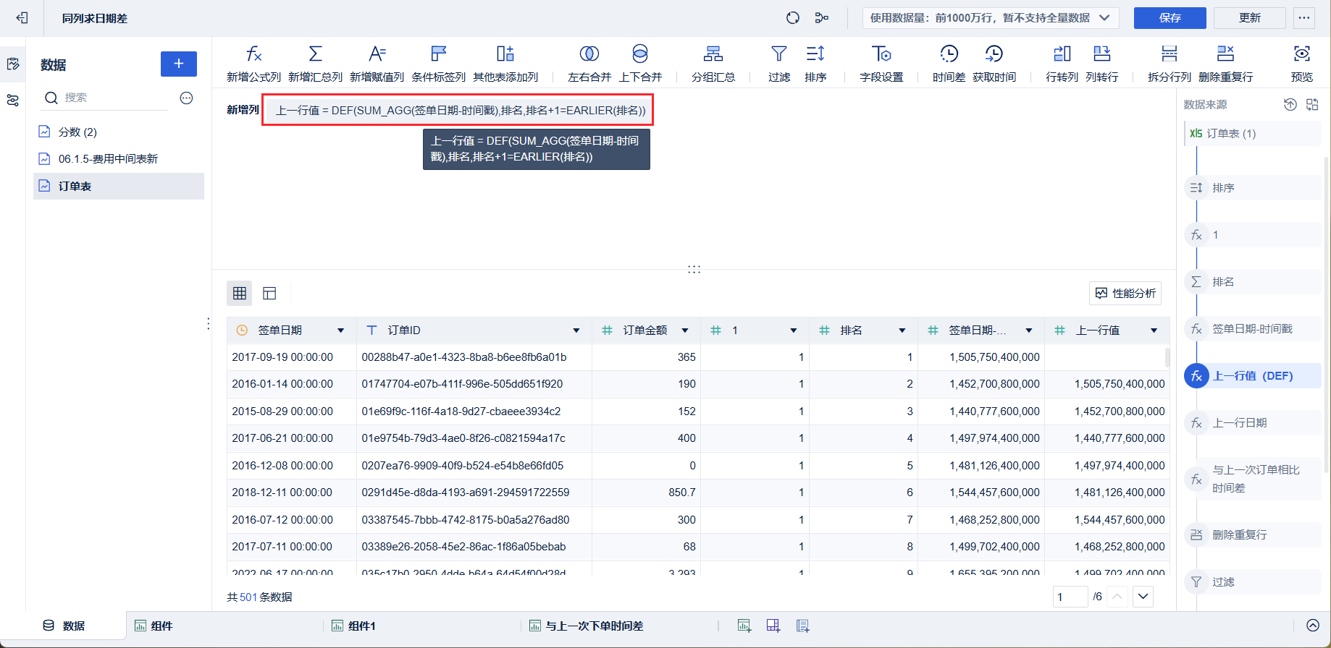Switch to the 数据 bottom tab
This screenshot has width=1331, height=648.
pos(64,626)
